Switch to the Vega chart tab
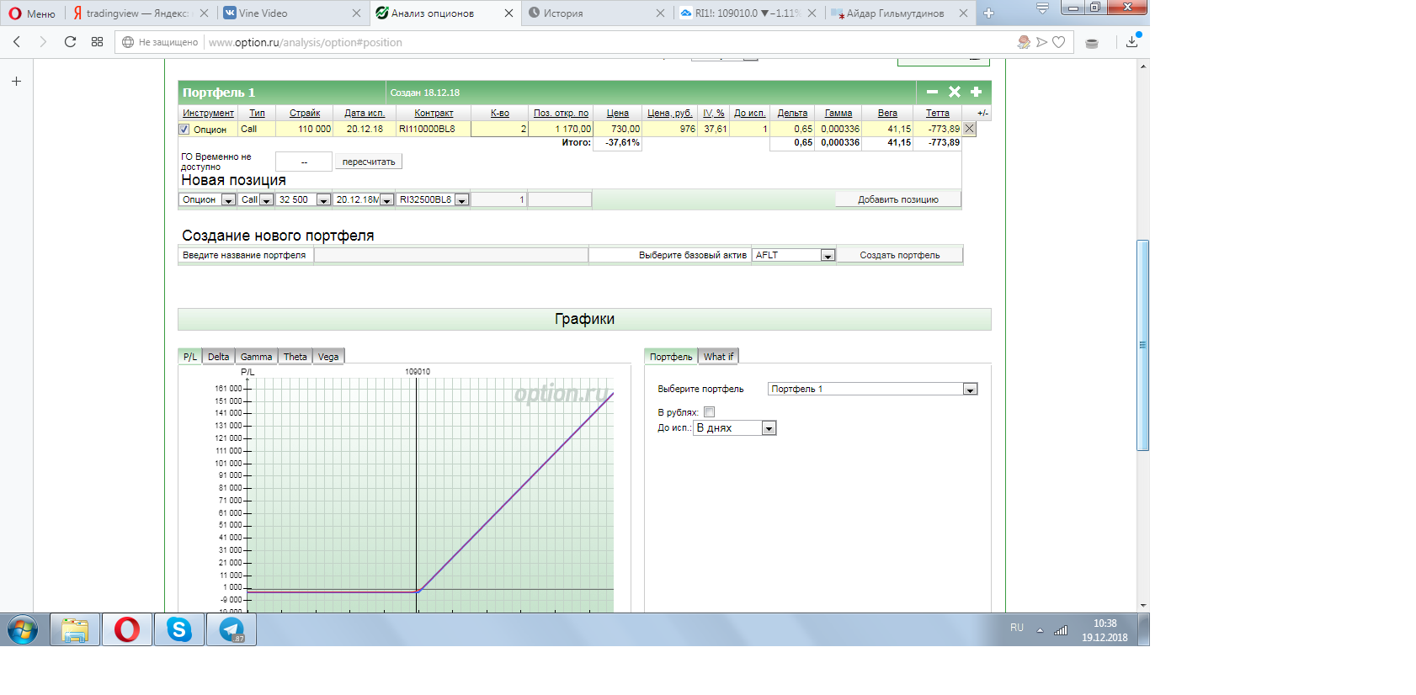Image resolution: width=1416 pixels, height=695 pixels. (x=328, y=357)
